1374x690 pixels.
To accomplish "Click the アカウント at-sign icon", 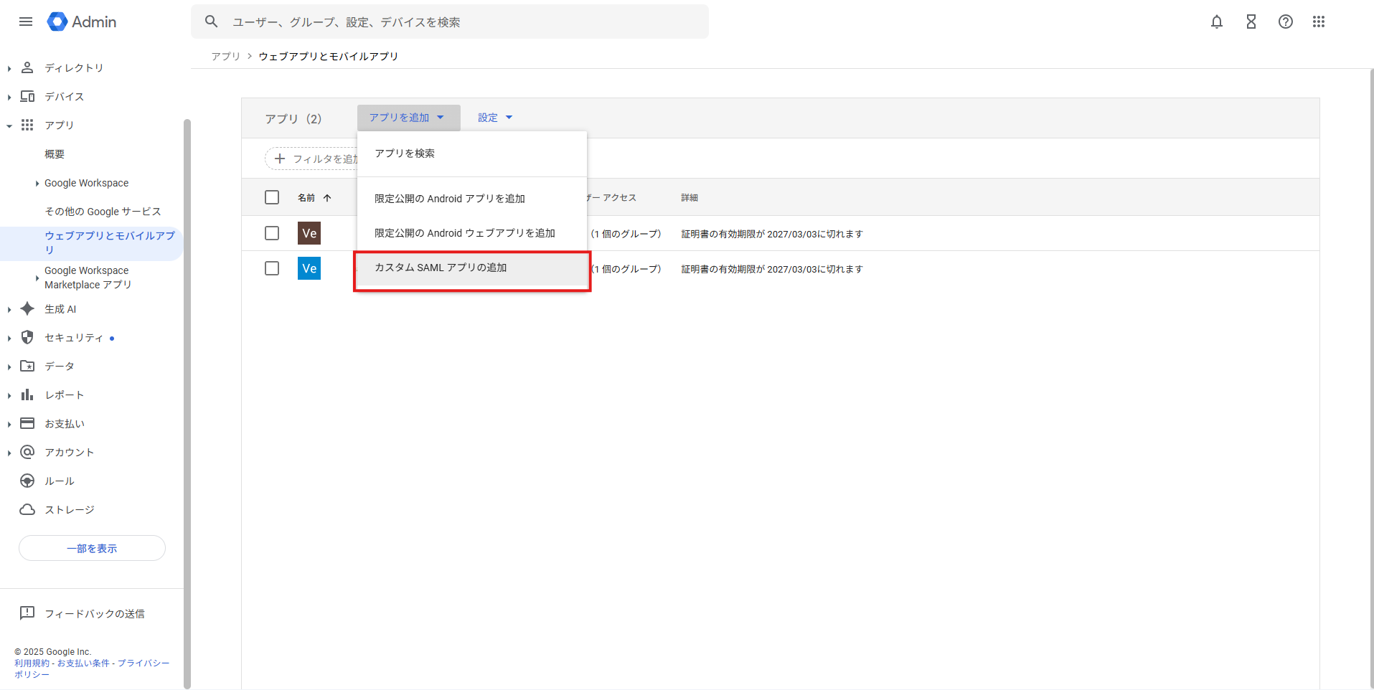I will [x=27, y=452].
